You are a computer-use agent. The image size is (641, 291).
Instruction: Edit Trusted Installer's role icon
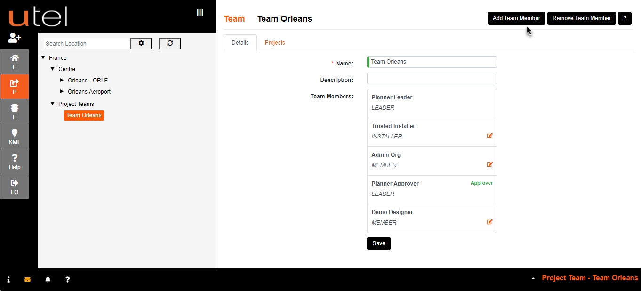click(x=490, y=136)
